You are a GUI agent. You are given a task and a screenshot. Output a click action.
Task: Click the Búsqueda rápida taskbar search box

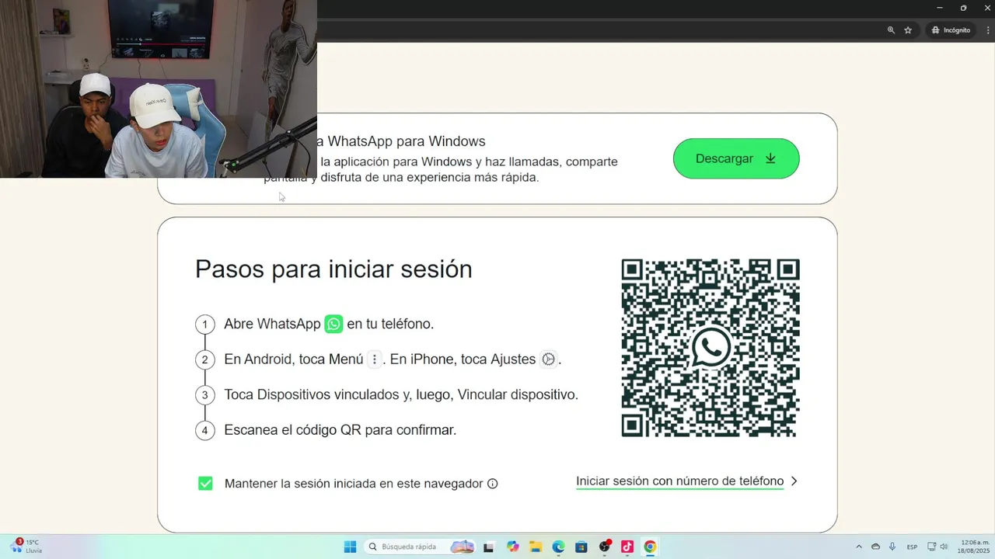coord(420,547)
